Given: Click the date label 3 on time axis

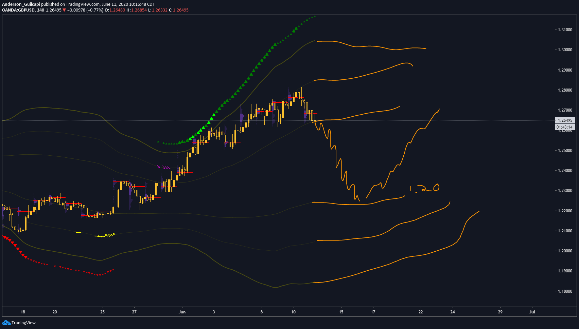Looking at the screenshot, I should point(214,312).
